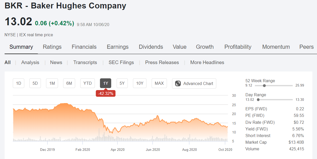Open the Advanced Chart expand icon

pyautogui.click(x=178, y=83)
